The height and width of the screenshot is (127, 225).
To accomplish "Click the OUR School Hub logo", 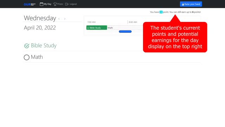I will (x=30, y=4).
